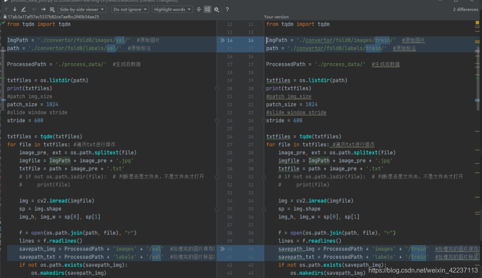Collapse the fold marker at right line 20
Image resolution: width=482 pixels, height=278 pixels.
(x=264, y=89)
